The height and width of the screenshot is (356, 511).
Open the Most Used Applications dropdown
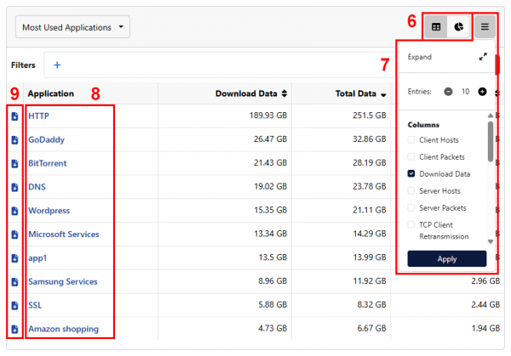(72, 27)
